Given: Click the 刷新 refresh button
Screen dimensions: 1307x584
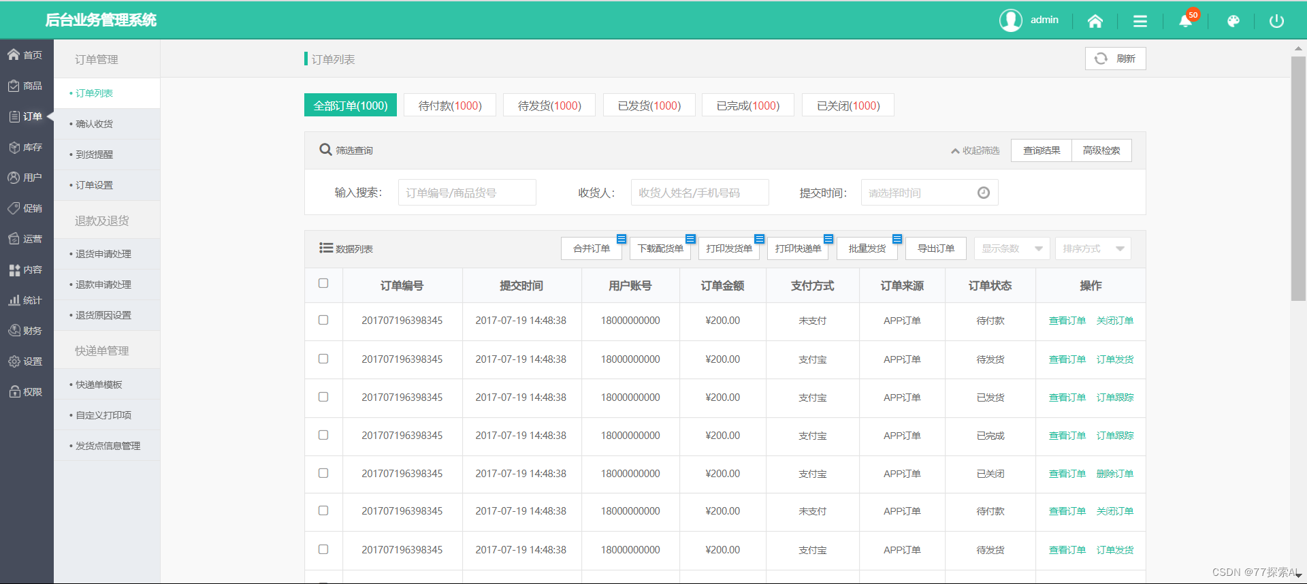Looking at the screenshot, I should (1115, 59).
